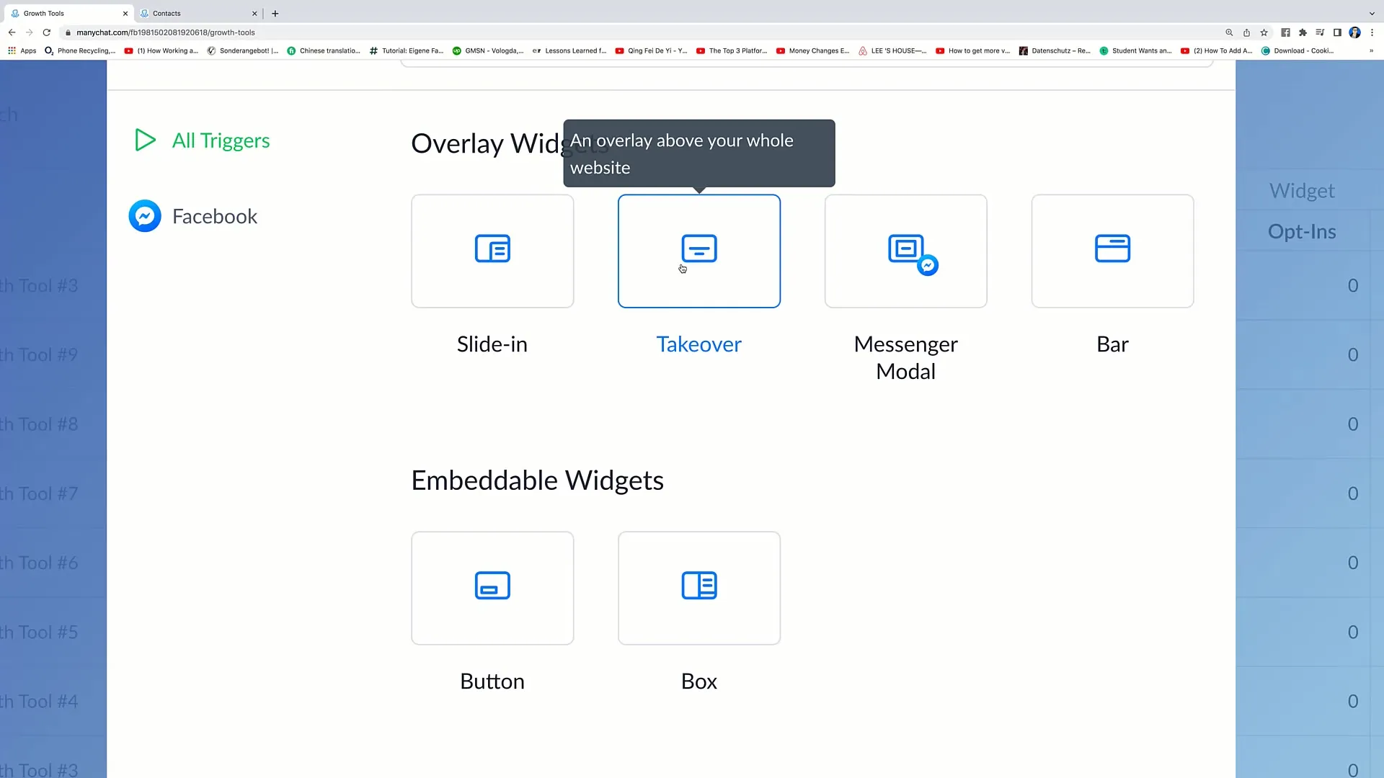Image resolution: width=1384 pixels, height=778 pixels.
Task: Open Money Changes bookmark
Action: (x=812, y=50)
